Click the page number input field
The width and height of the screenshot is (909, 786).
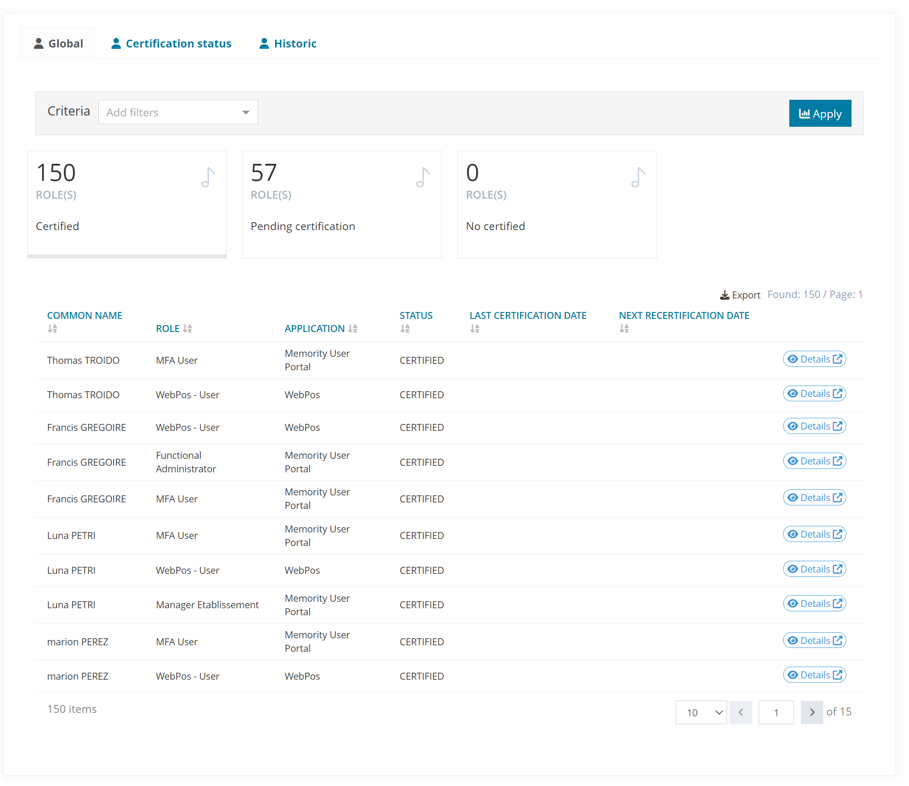tap(776, 713)
